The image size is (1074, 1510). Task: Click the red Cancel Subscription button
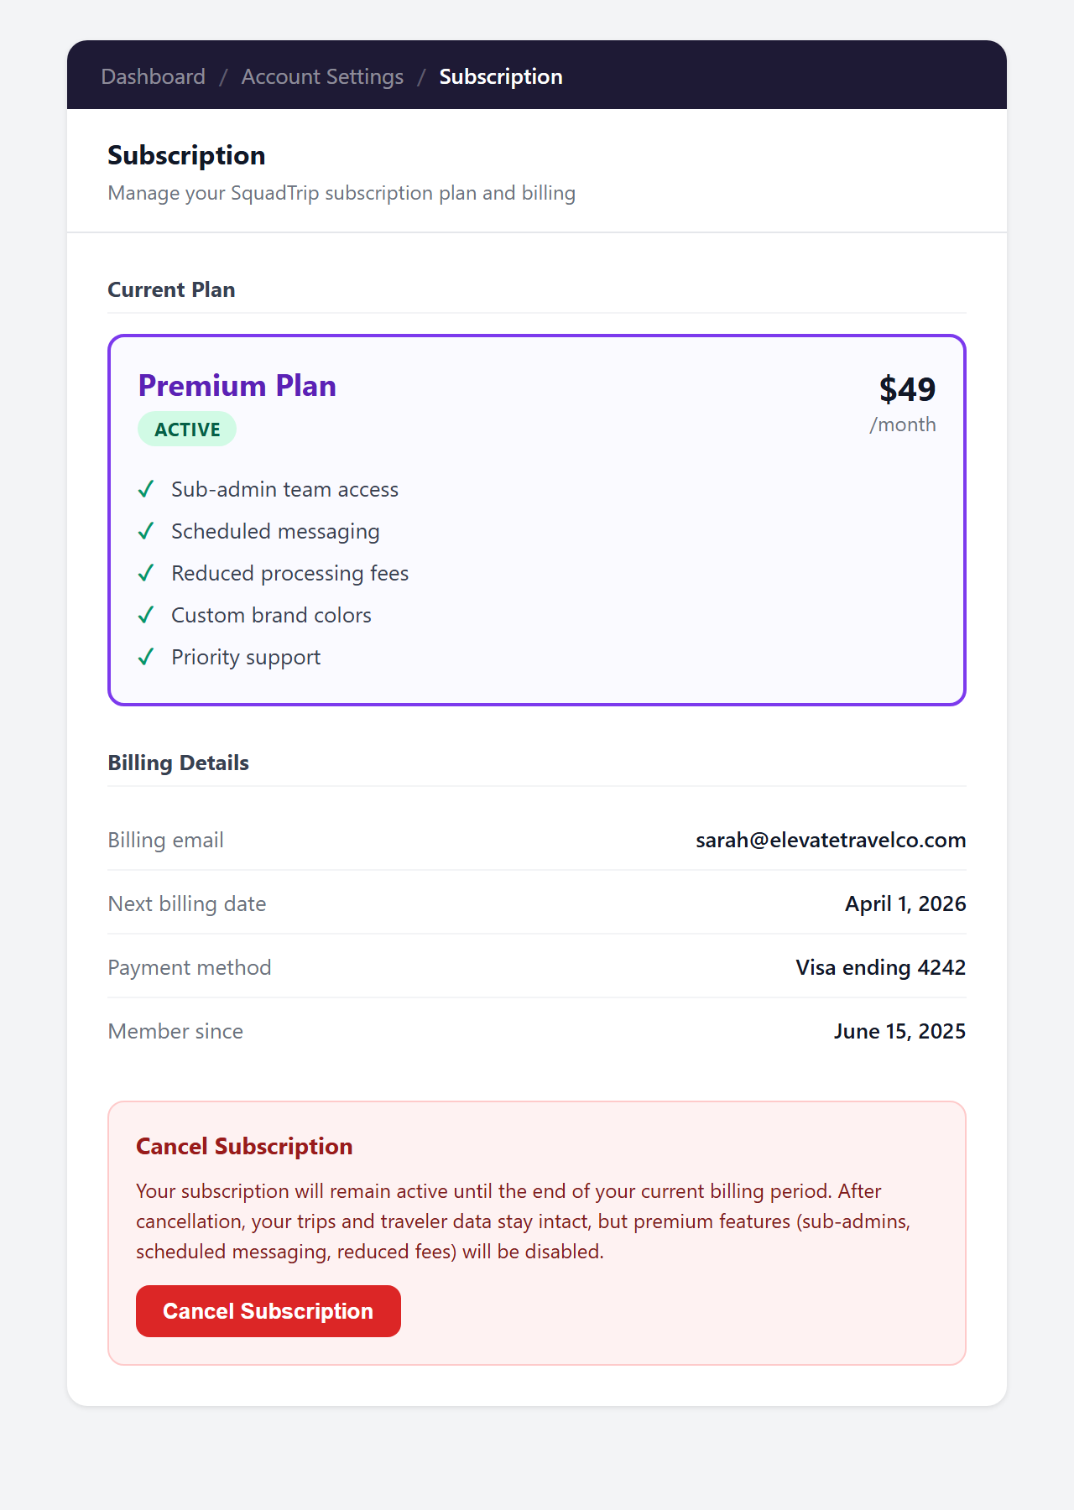coord(268,1311)
